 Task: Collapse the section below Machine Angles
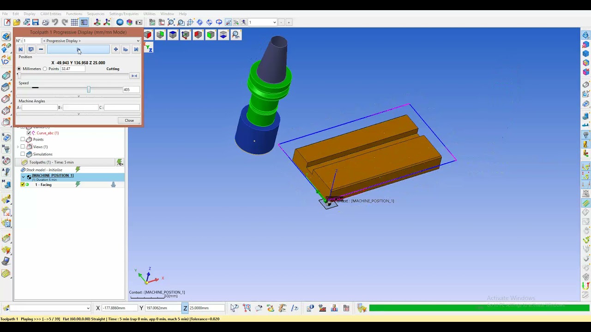pyautogui.click(x=78, y=113)
